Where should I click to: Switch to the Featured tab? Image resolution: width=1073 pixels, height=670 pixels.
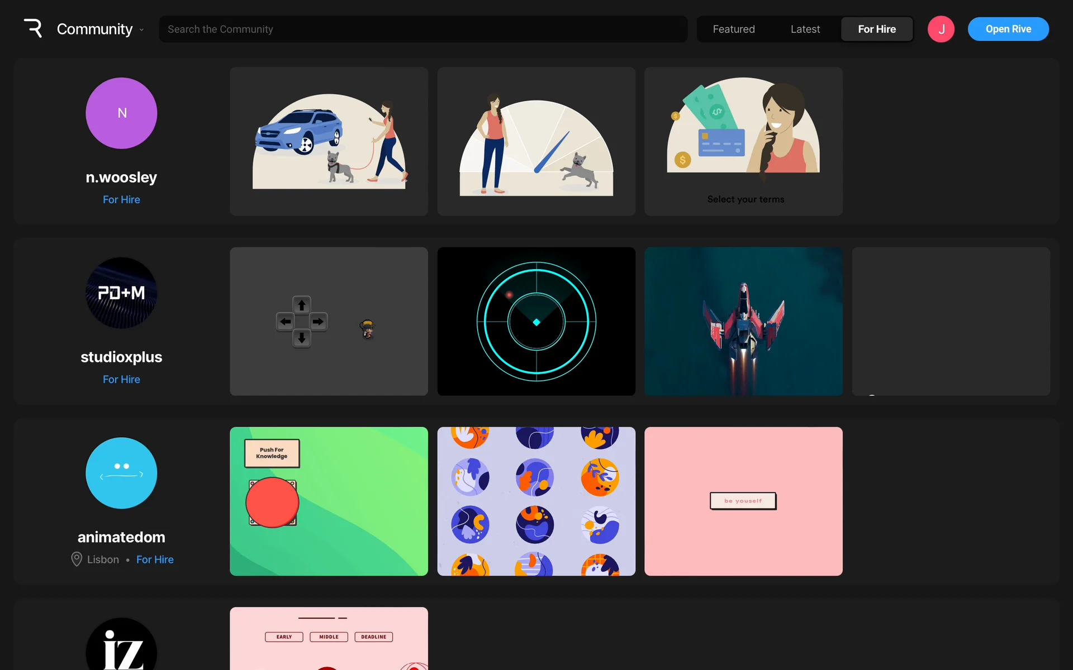point(733,29)
